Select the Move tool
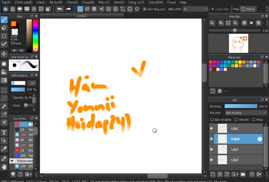Screen dimensions: 269x182 click(x=4, y=54)
